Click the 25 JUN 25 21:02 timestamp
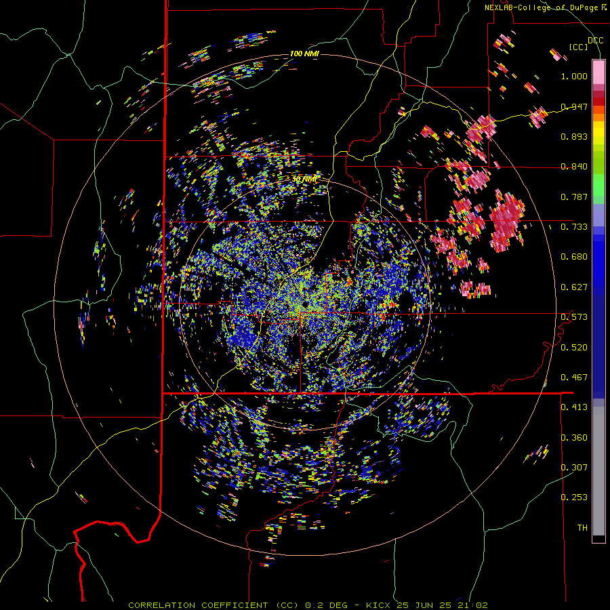Screen dimensions: 610x610 pos(442,605)
